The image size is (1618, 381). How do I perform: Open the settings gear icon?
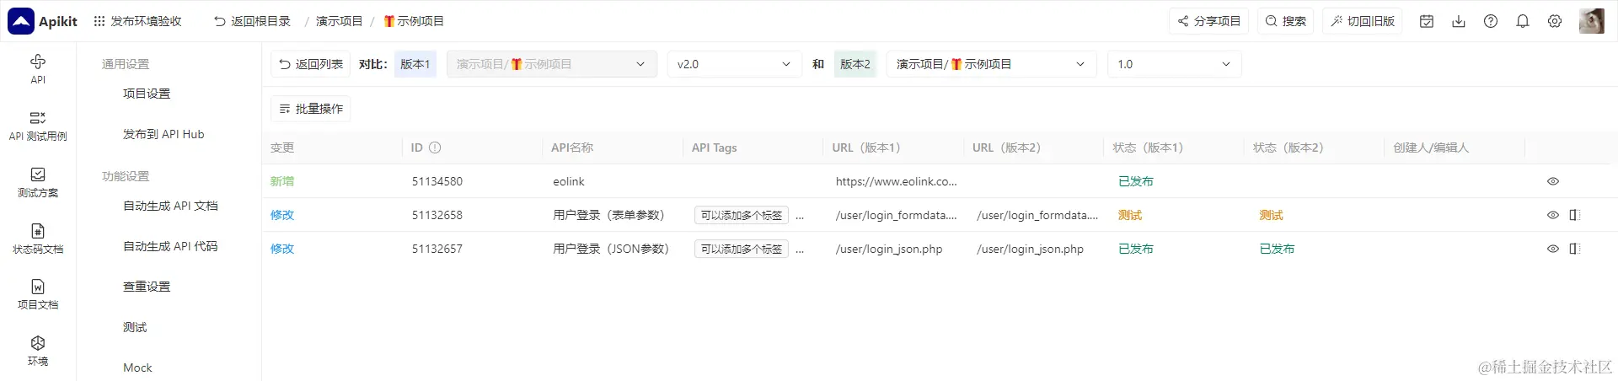(1555, 21)
